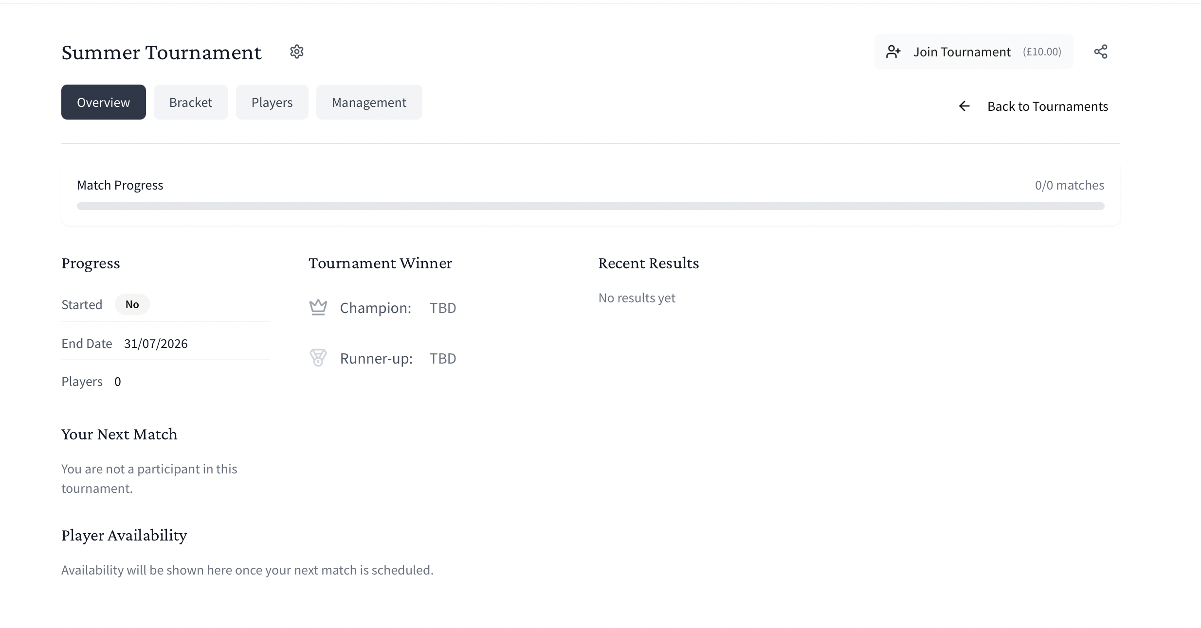1201x628 pixels.
Task: Click the 'not a participant' message
Action: (x=149, y=479)
